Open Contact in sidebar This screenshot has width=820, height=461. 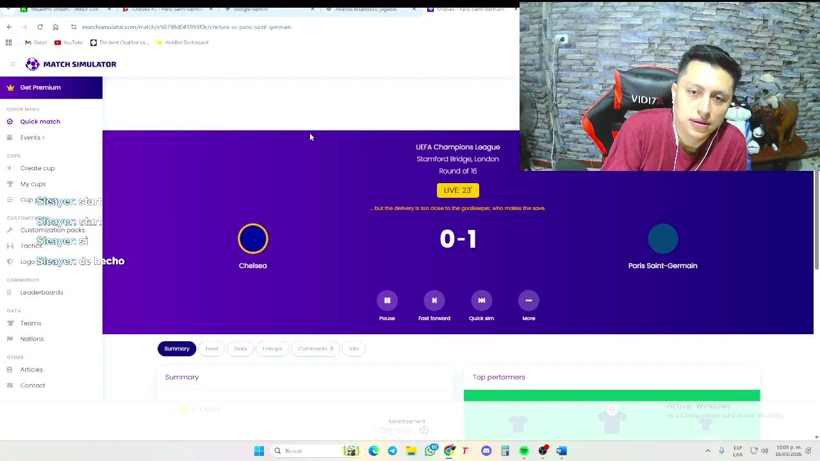tap(33, 385)
